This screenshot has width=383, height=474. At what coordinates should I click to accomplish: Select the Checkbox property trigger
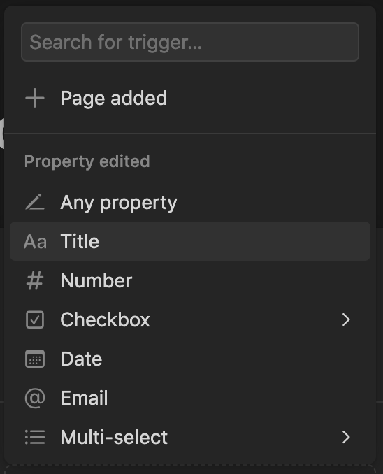pos(190,319)
